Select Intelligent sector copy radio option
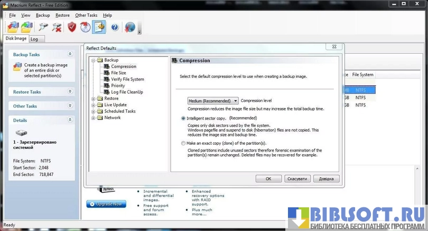The width and height of the screenshot is (428, 231). 183,119
